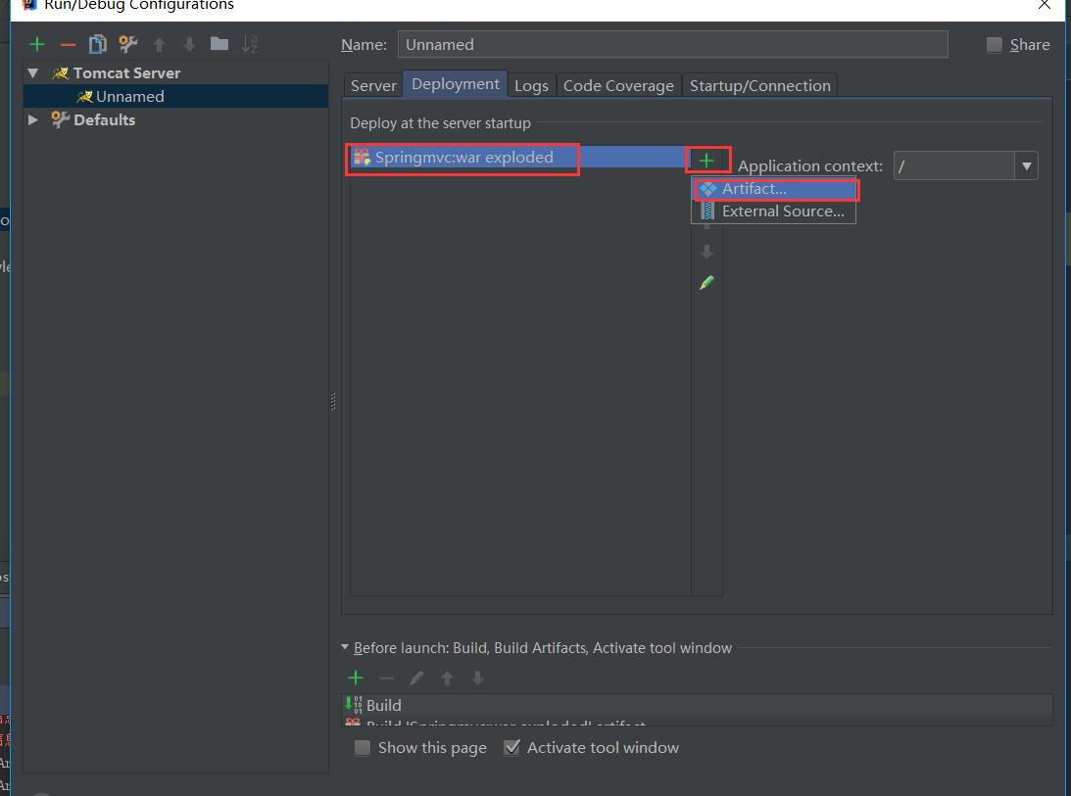The image size is (1071, 796).
Task: Choose Artifact... from the popup menu
Action: pyautogui.click(x=754, y=189)
